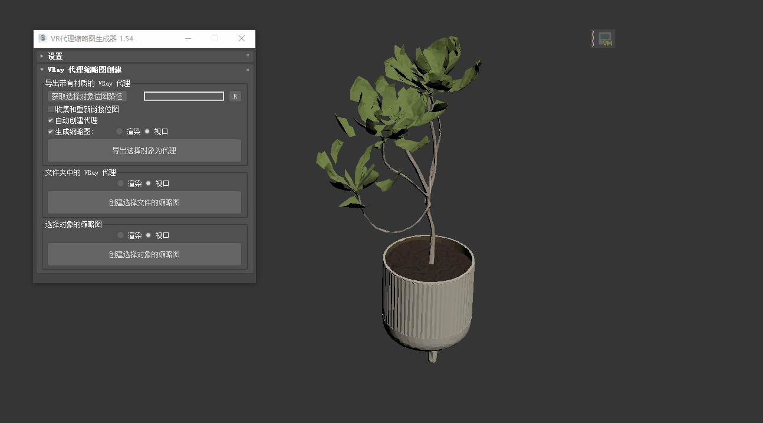Click 创建选择文件的缩略图 button
The image size is (763, 423).
click(x=144, y=202)
